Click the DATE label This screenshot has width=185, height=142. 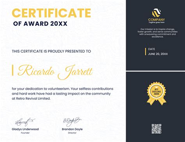click(x=151, y=49)
